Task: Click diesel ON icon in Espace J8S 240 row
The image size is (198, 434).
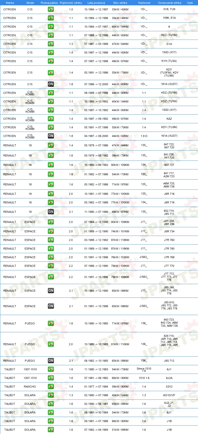Action: coord(51,291)
